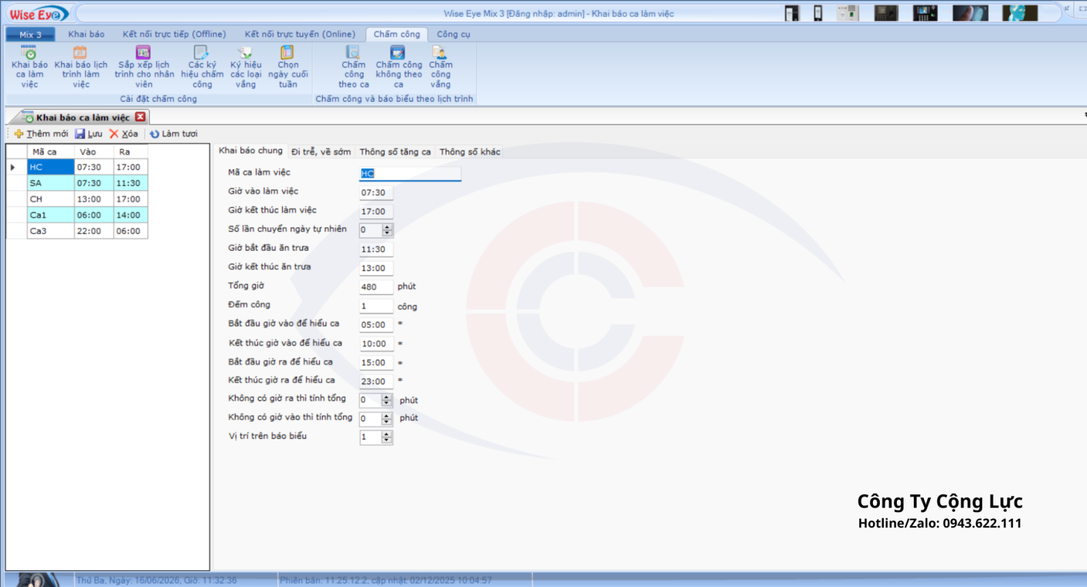1087x587 pixels.
Task: Click the Chấm công vắng icon
Action: click(440, 52)
